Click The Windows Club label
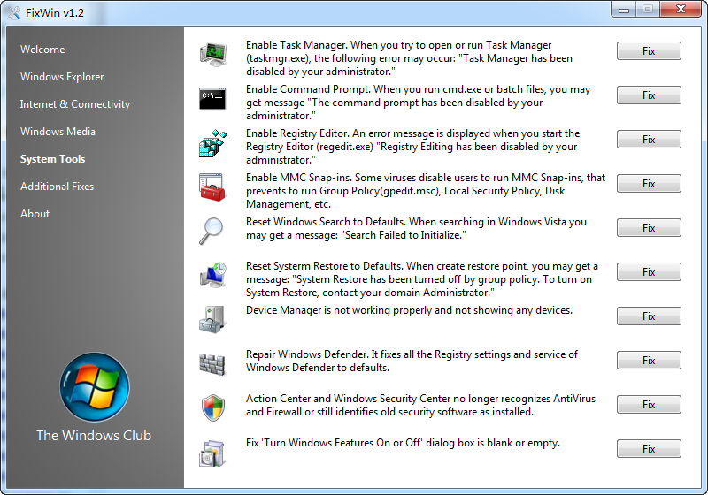 pyautogui.click(x=94, y=435)
